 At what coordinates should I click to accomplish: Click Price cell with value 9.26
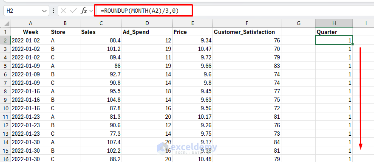(x=193, y=125)
